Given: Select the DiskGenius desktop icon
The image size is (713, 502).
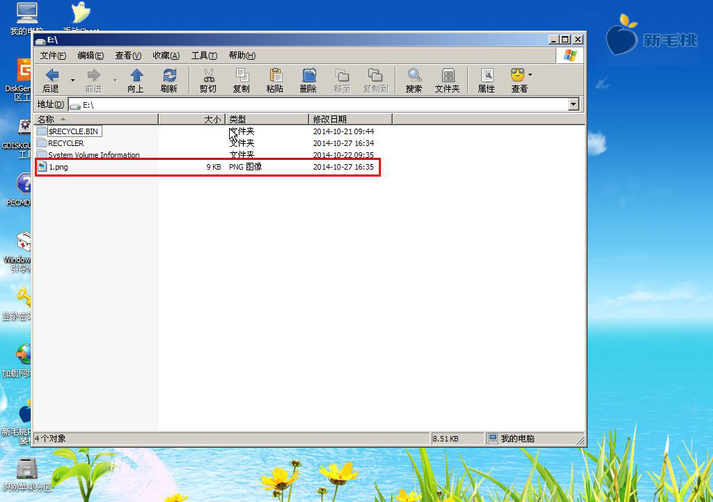Looking at the screenshot, I should tap(18, 80).
